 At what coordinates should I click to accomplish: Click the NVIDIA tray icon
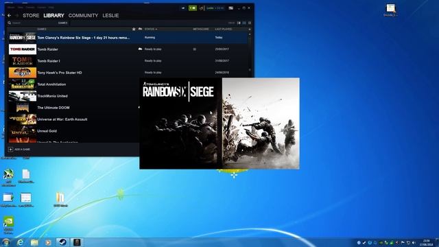pos(381,242)
